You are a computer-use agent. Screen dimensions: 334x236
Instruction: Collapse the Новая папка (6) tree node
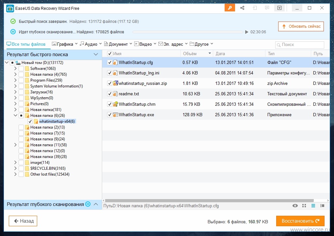pos(15,116)
